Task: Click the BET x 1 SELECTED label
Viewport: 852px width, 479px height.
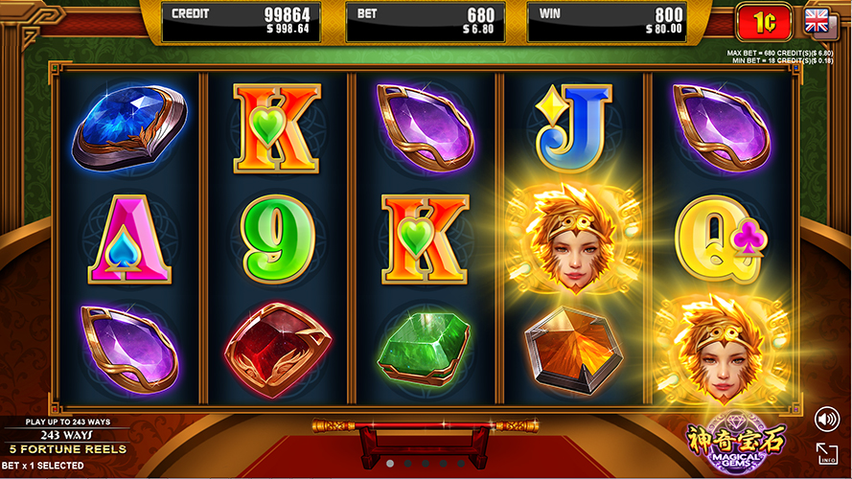Action: 42,466
